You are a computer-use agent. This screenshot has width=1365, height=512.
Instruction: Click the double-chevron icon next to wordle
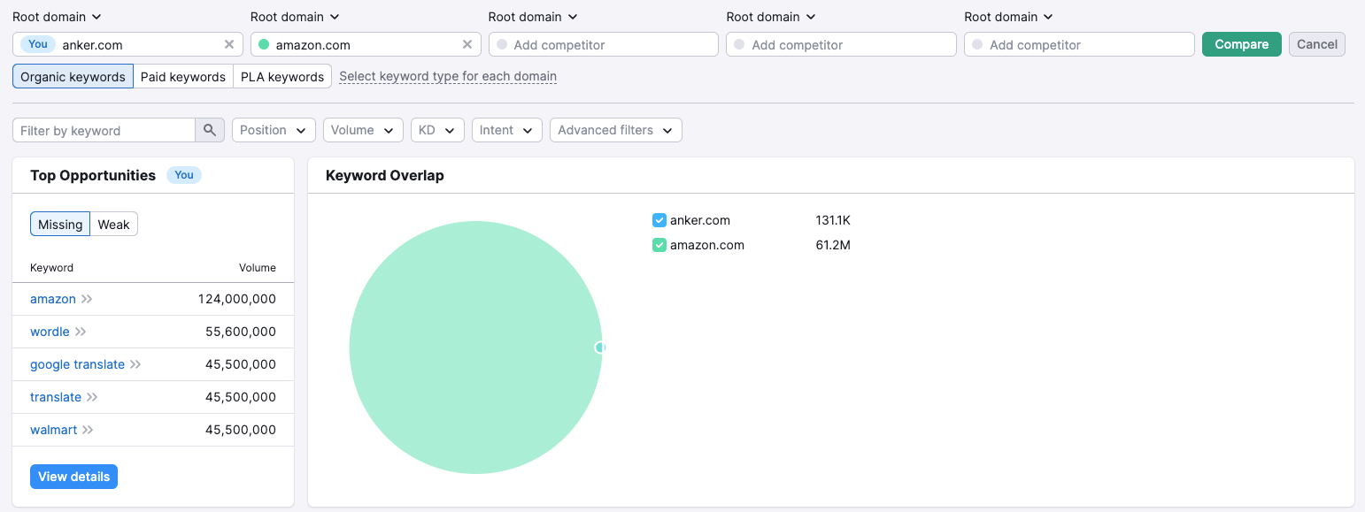tap(81, 332)
